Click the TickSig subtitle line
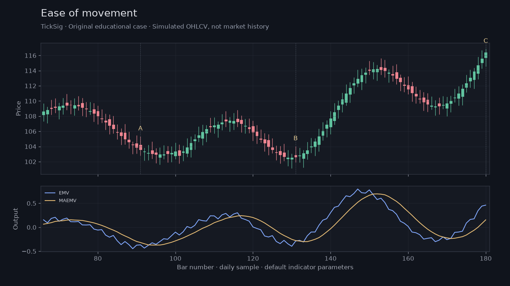Image resolution: width=510 pixels, height=286 pixels. tap(155, 27)
